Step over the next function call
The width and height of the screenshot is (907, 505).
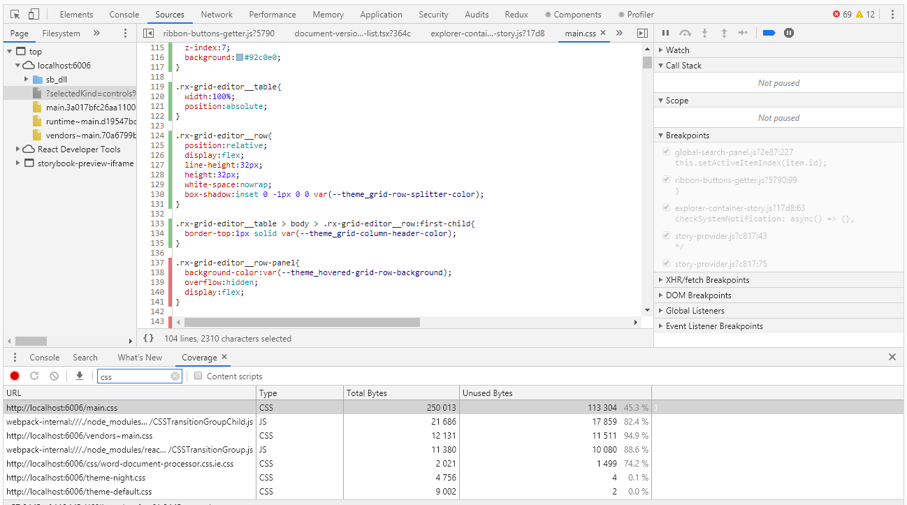685,33
